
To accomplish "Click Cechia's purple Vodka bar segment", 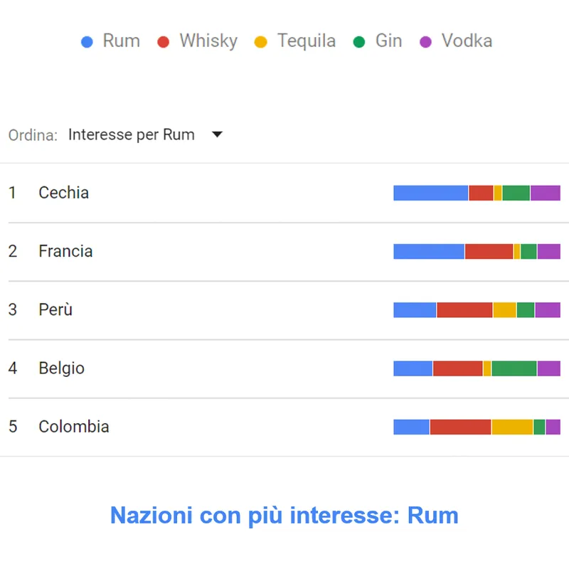I will coord(545,193).
